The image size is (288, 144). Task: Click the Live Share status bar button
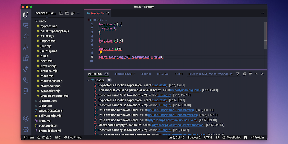pos(73,138)
